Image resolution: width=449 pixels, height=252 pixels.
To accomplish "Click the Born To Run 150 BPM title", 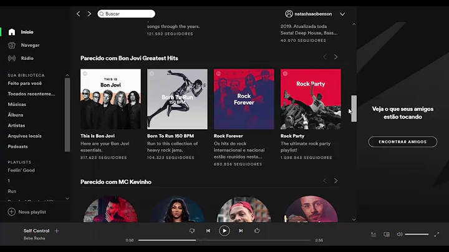I will pyautogui.click(x=170, y=136).
